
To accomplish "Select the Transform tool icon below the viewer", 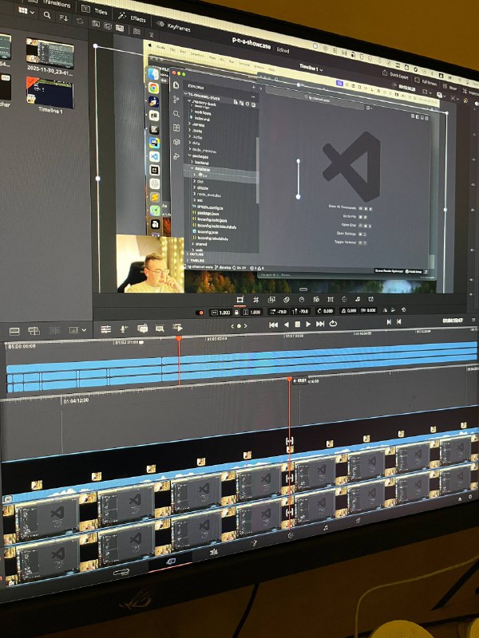I will tap(239, 298).
